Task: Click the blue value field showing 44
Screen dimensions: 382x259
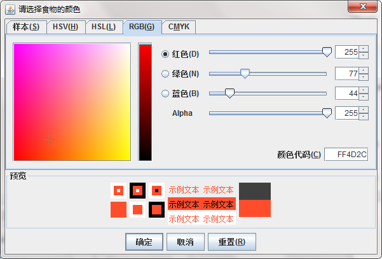Action: click(x=347, y=93)
